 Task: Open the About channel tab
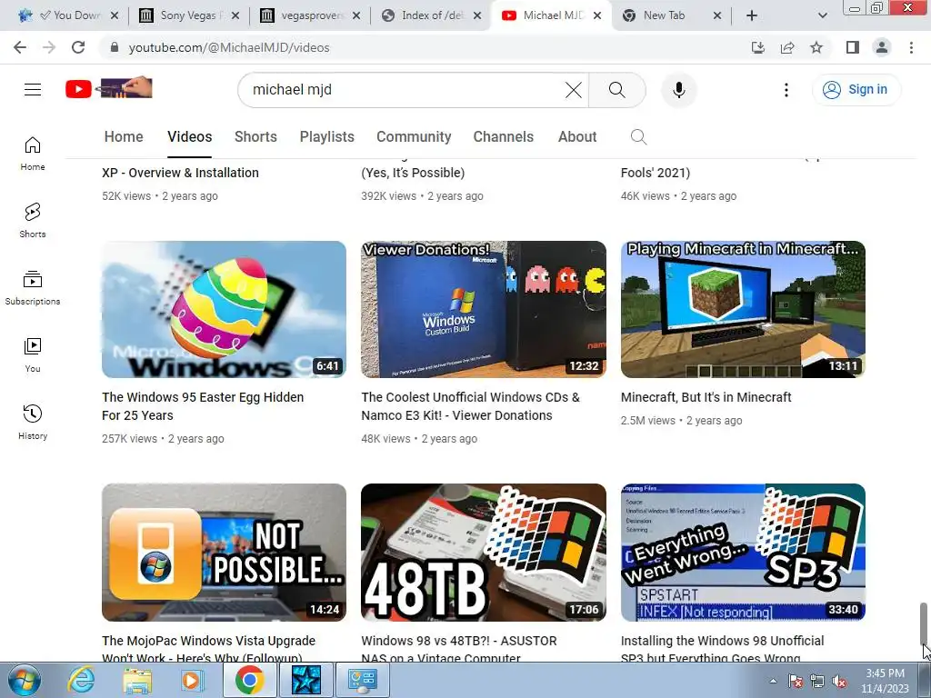[577, 137]
